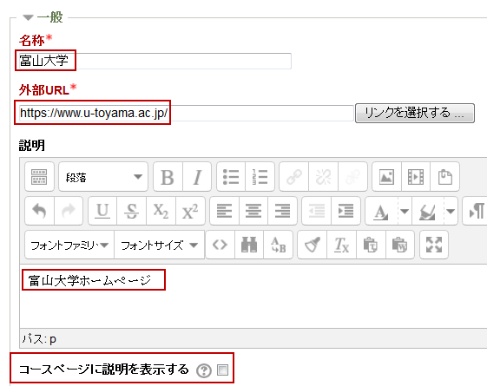This screenshot has height=386, width=487.
Task: Clean up messy code with brush icon
Action: [313, 245]
